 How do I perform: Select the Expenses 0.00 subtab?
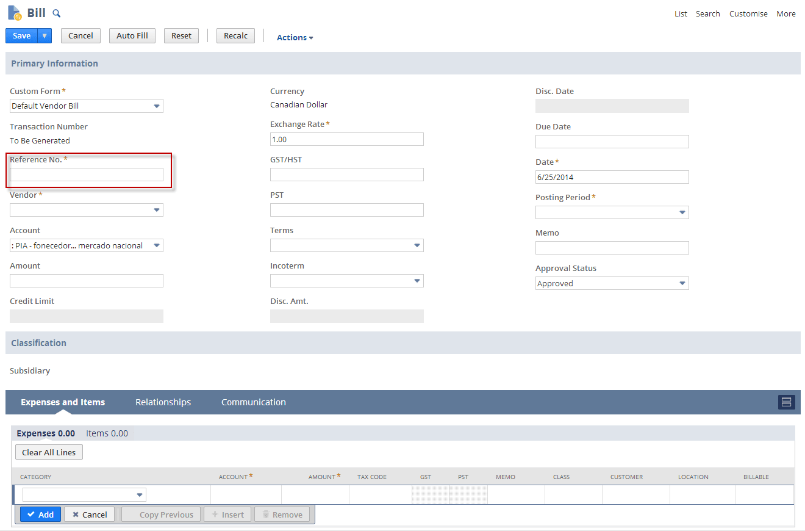46,433
